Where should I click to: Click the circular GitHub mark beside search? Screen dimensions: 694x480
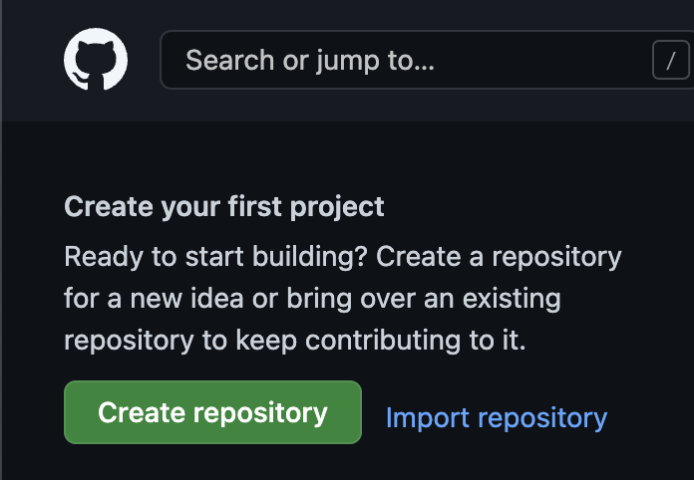coord(96,60)
